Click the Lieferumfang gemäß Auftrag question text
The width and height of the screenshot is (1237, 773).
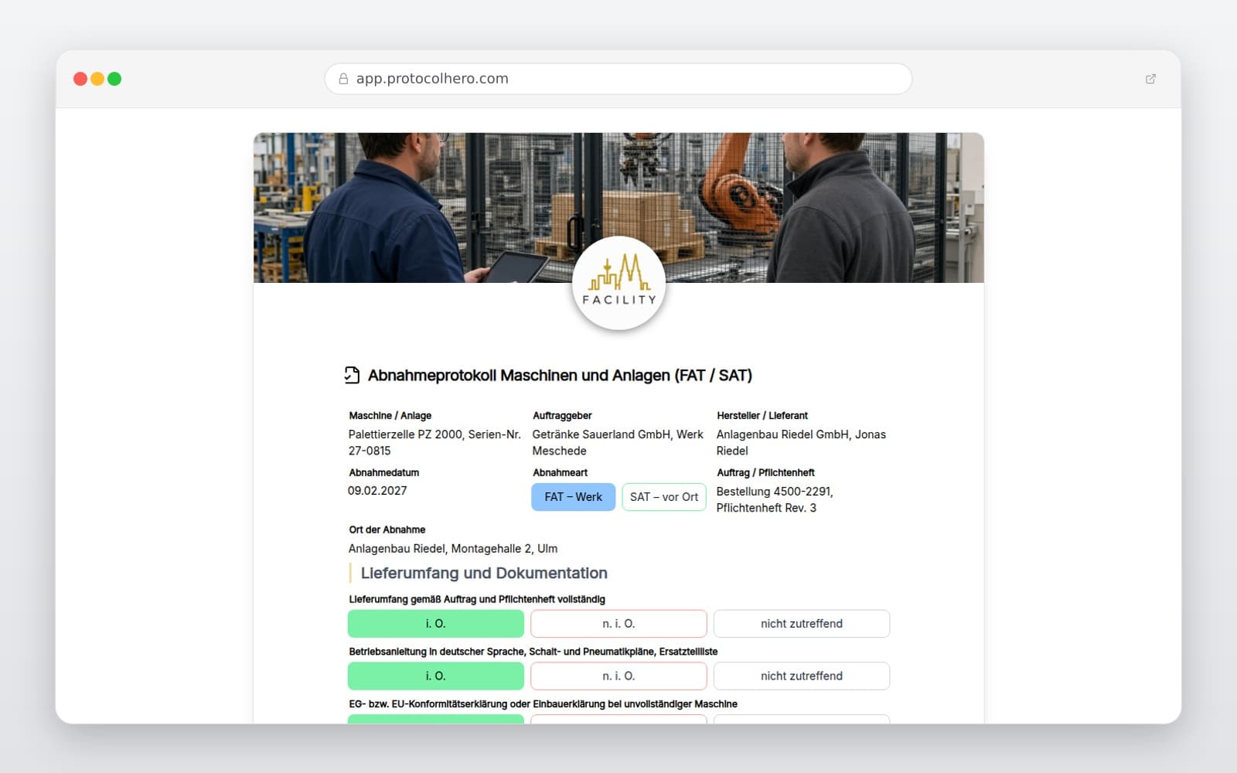tap(477, 599)
